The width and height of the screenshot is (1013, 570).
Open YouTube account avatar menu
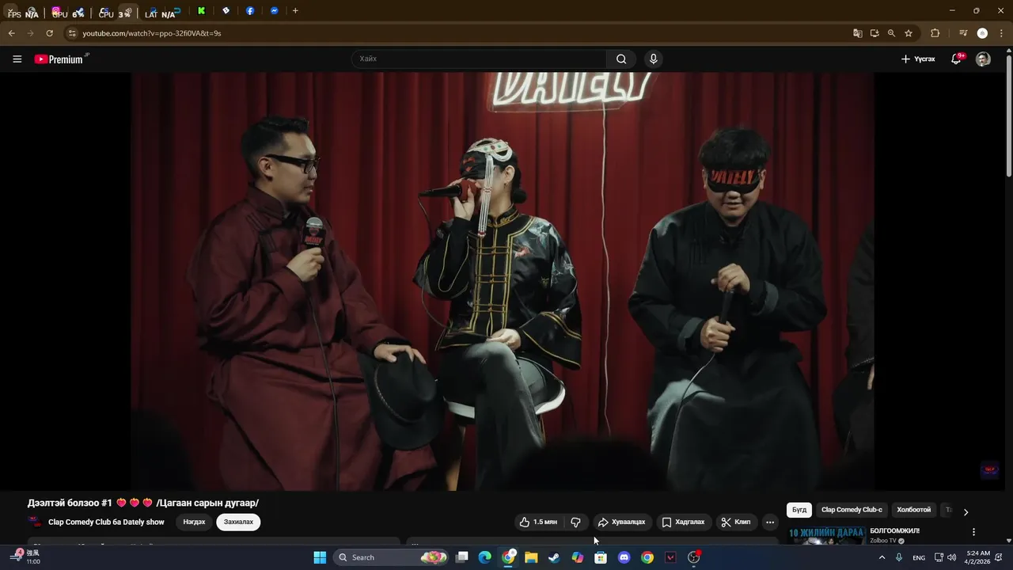click(x=983, y=59)
